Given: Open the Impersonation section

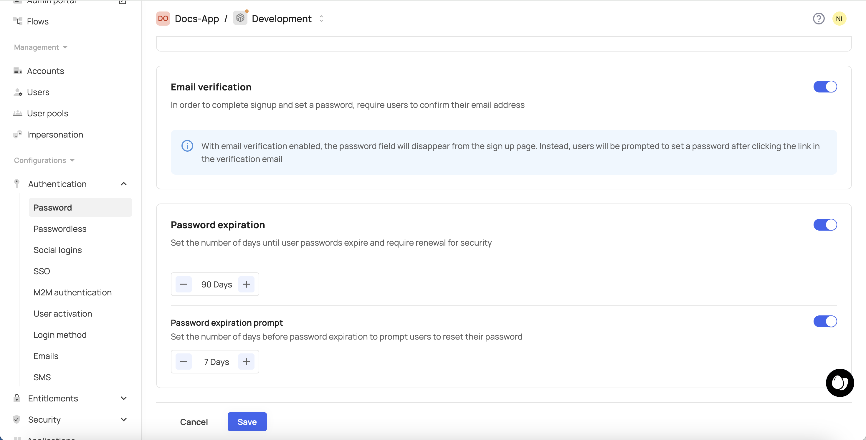Looking at the screenshot, I should click(55, 135).
